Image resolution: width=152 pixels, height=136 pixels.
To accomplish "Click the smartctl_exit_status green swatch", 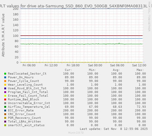I will [5, 125].
